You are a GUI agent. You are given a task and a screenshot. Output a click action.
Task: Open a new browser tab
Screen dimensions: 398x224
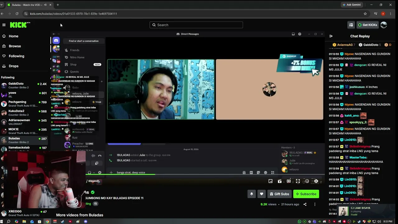58,5
